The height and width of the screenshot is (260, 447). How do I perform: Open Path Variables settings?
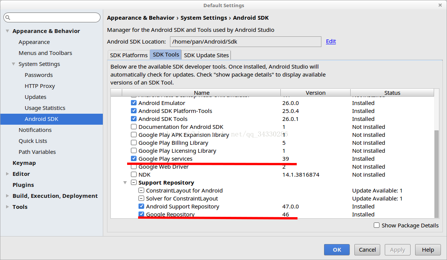tap(37, 152)
